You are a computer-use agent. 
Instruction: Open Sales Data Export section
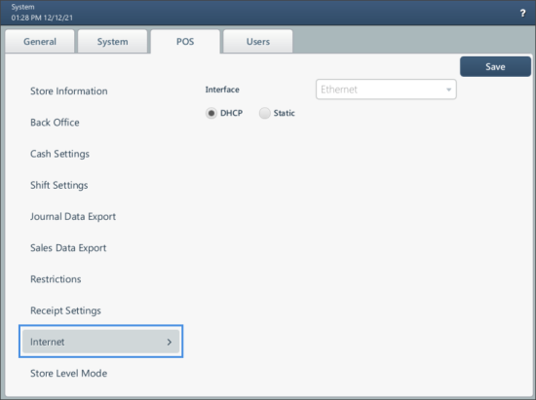pyautogui.click(x=68, y=248)
